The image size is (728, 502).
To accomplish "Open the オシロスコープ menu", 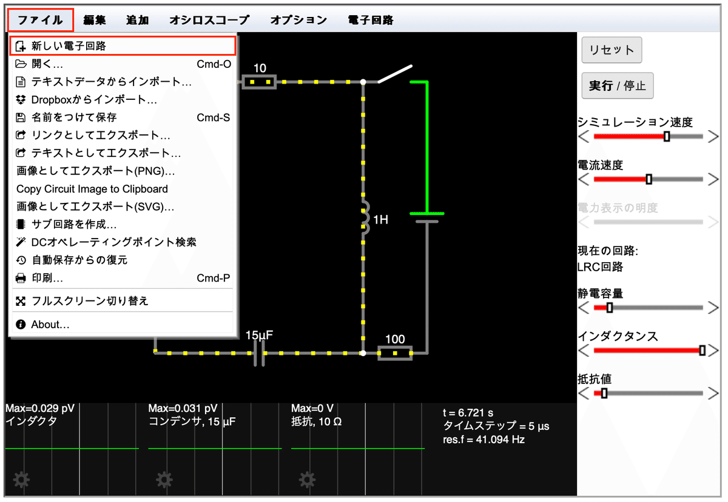I will 209,20.
